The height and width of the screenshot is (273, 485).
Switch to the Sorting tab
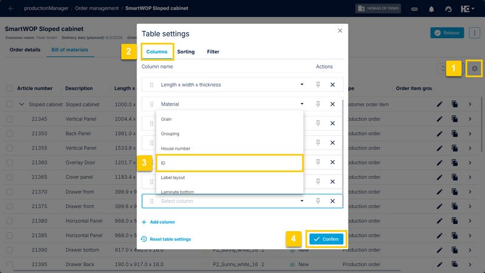(x=186, y=52)
